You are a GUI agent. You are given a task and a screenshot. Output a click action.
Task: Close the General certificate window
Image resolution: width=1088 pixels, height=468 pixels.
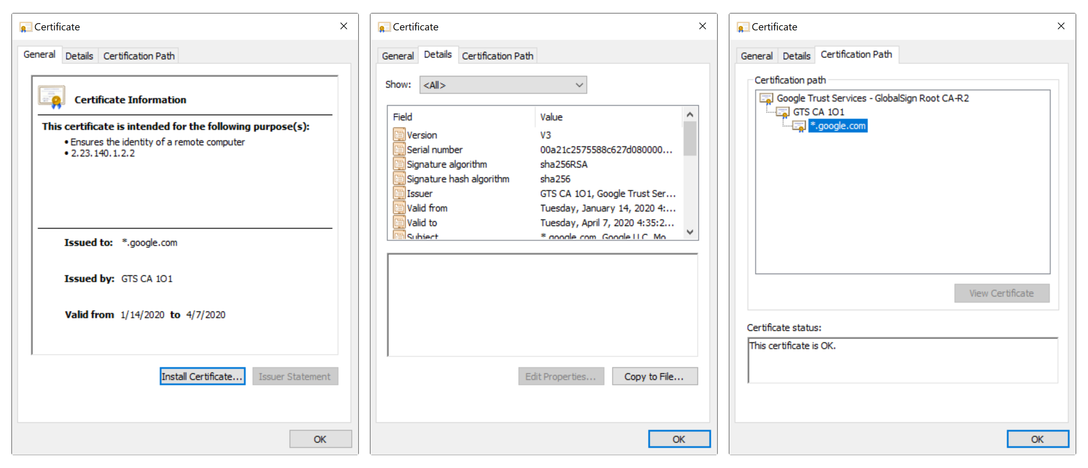(344, 26)
